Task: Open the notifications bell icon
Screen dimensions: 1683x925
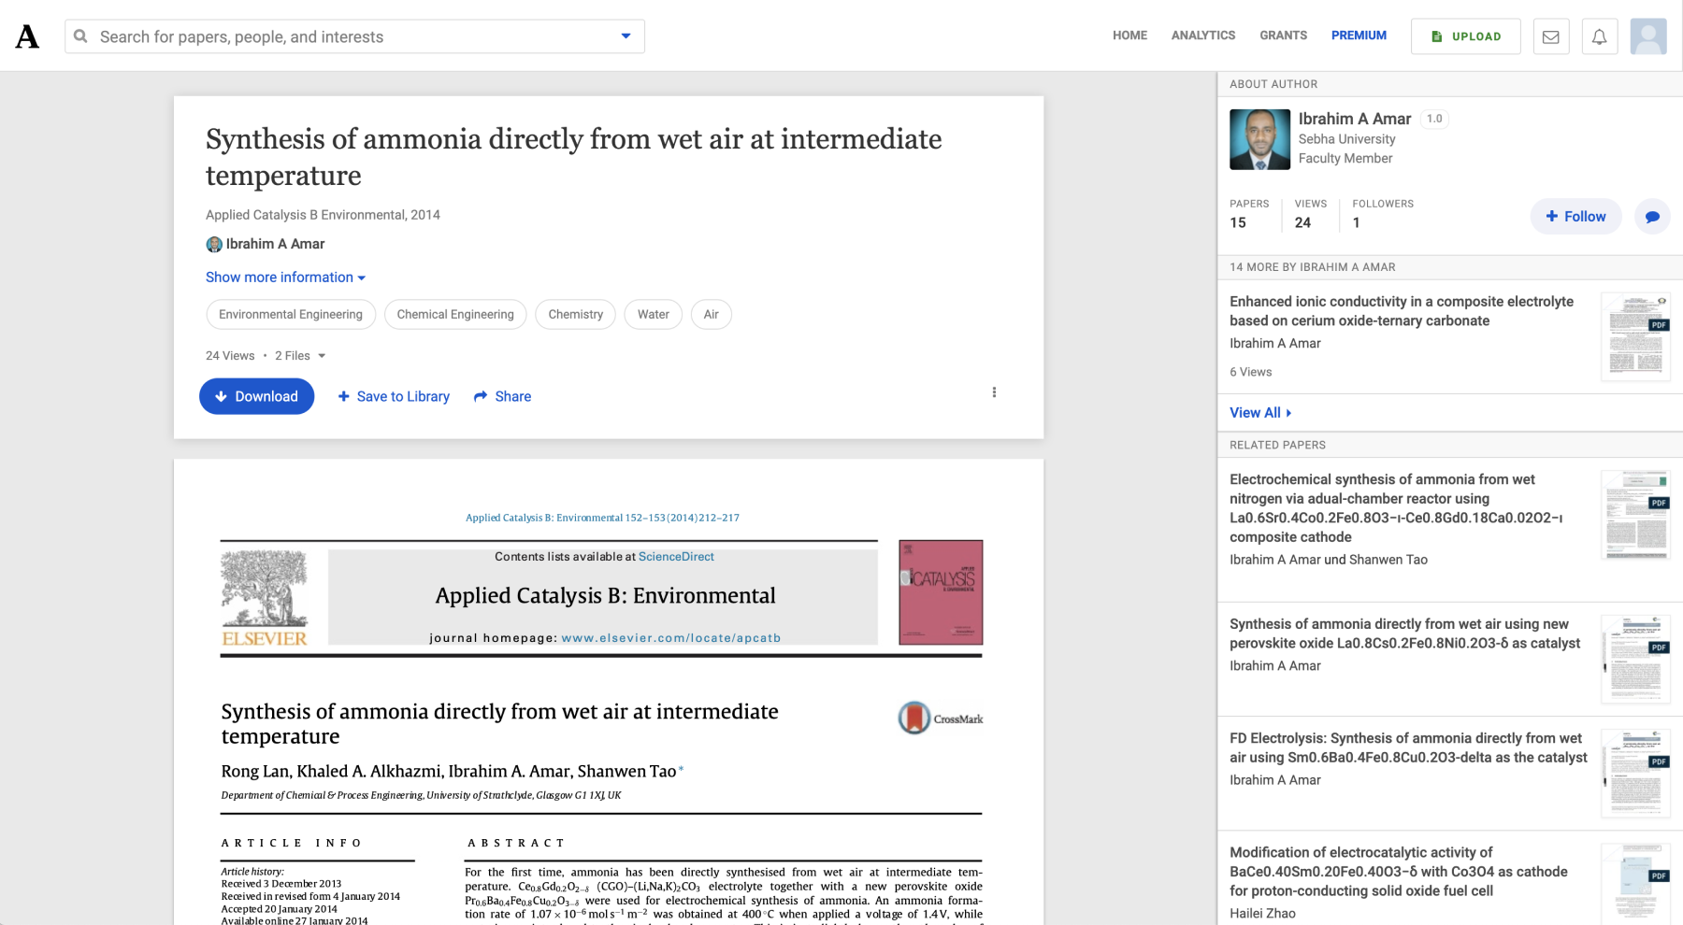Action: 1599,36
